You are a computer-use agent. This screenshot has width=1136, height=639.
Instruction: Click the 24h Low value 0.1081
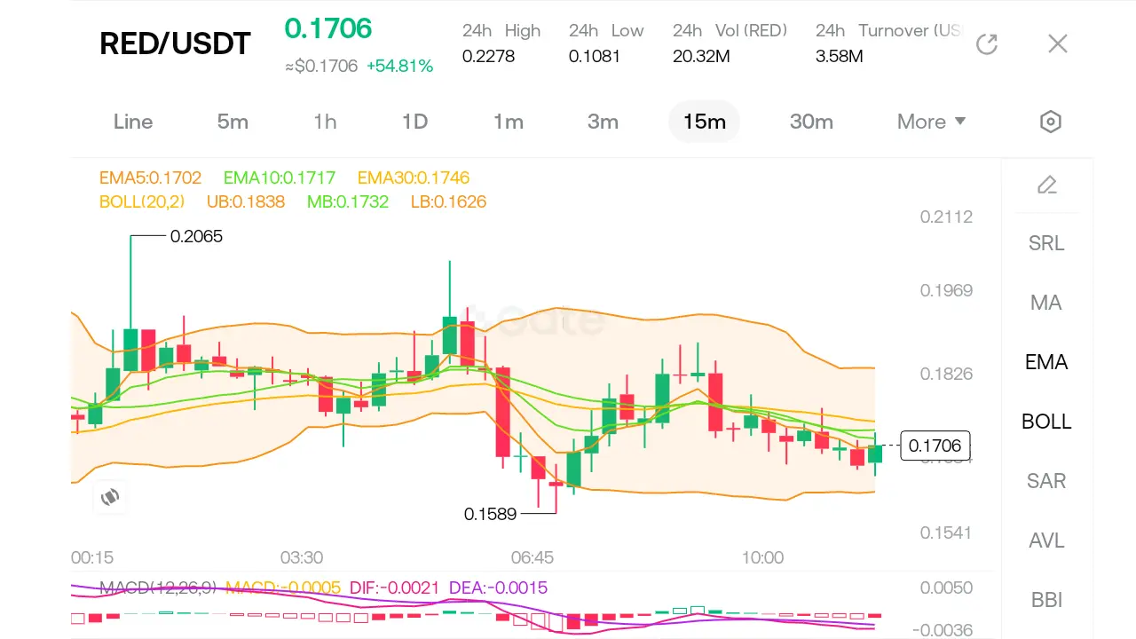pos(595,57)
